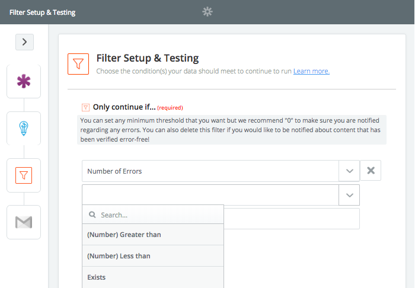415x288 pixels.
Task: Follow the Learn more link
Action: [x=311, y=71]
